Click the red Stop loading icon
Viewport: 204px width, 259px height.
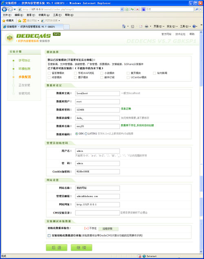(x=137, y=9)
